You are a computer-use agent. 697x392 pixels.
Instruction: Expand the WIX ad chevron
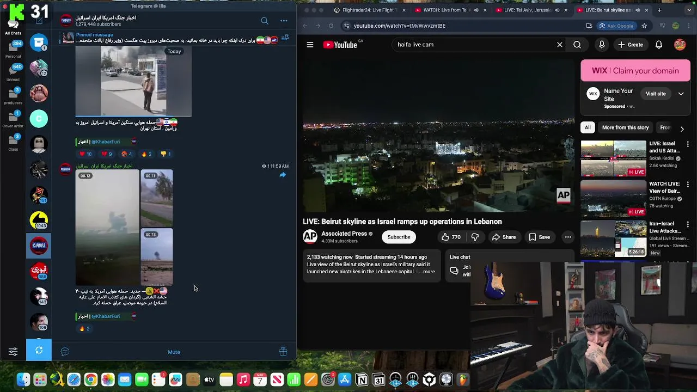[681, 94]
